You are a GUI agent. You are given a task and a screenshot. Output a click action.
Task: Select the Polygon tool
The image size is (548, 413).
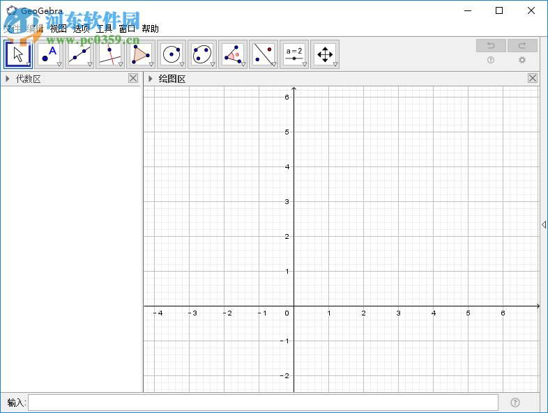[141, 54]
